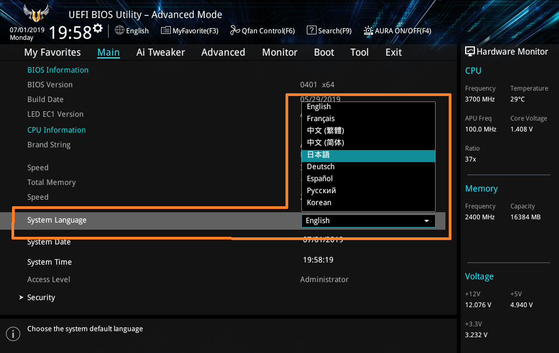Viewport: 559px width, 353px height.
Task: Click the 16384 MB capacity value
Action: tap(525, 217)
